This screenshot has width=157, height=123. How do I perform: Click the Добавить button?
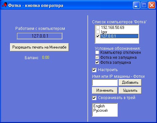(x=130, y=82)
